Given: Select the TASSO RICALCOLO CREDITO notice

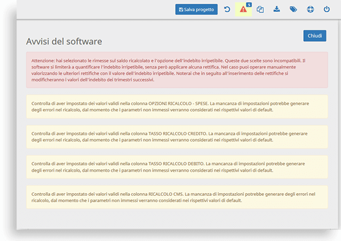Looking at the screenshot, I should [177, 137].
